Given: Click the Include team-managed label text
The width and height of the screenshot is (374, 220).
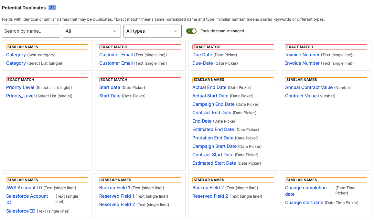Looking at the screenshot, I should [222, 31].
